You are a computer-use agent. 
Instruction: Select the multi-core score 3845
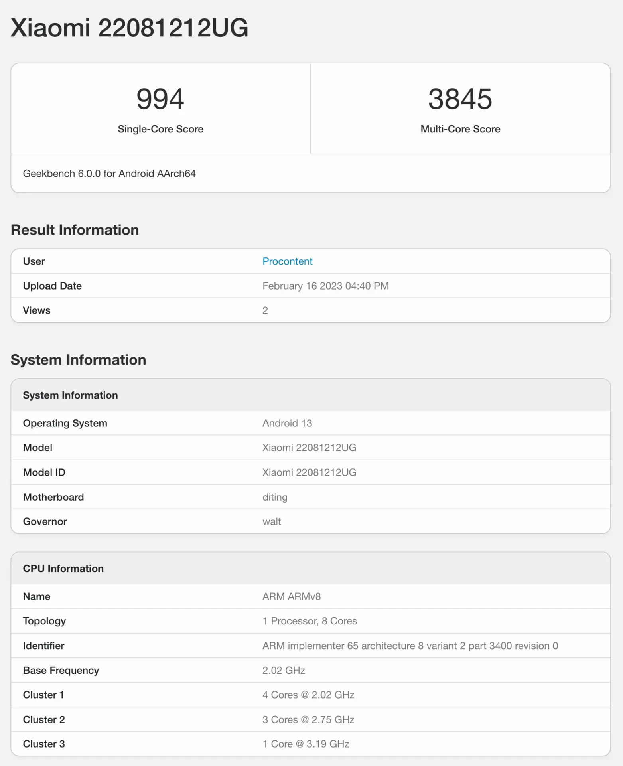460,99
